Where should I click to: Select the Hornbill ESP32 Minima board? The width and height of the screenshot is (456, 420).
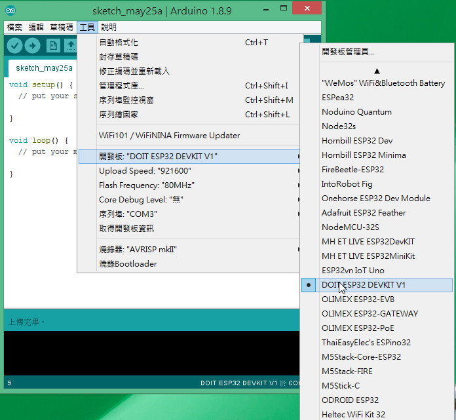pos(377,155)
